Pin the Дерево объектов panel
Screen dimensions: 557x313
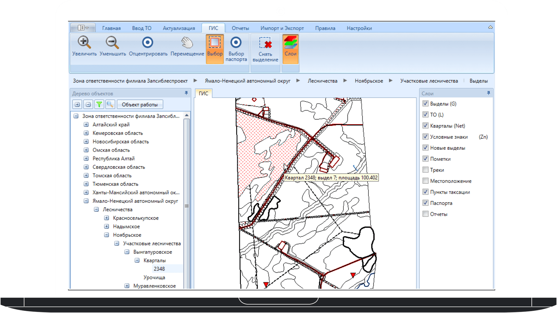pyautogui.click(x=186, y=93)
